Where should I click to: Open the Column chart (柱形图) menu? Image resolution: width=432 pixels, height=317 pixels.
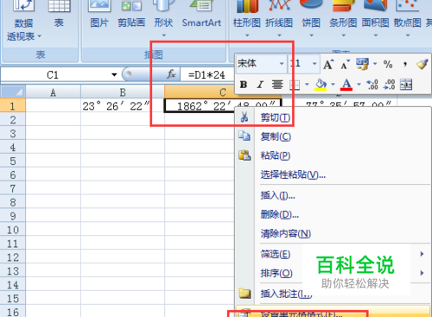tap(247, 19)
